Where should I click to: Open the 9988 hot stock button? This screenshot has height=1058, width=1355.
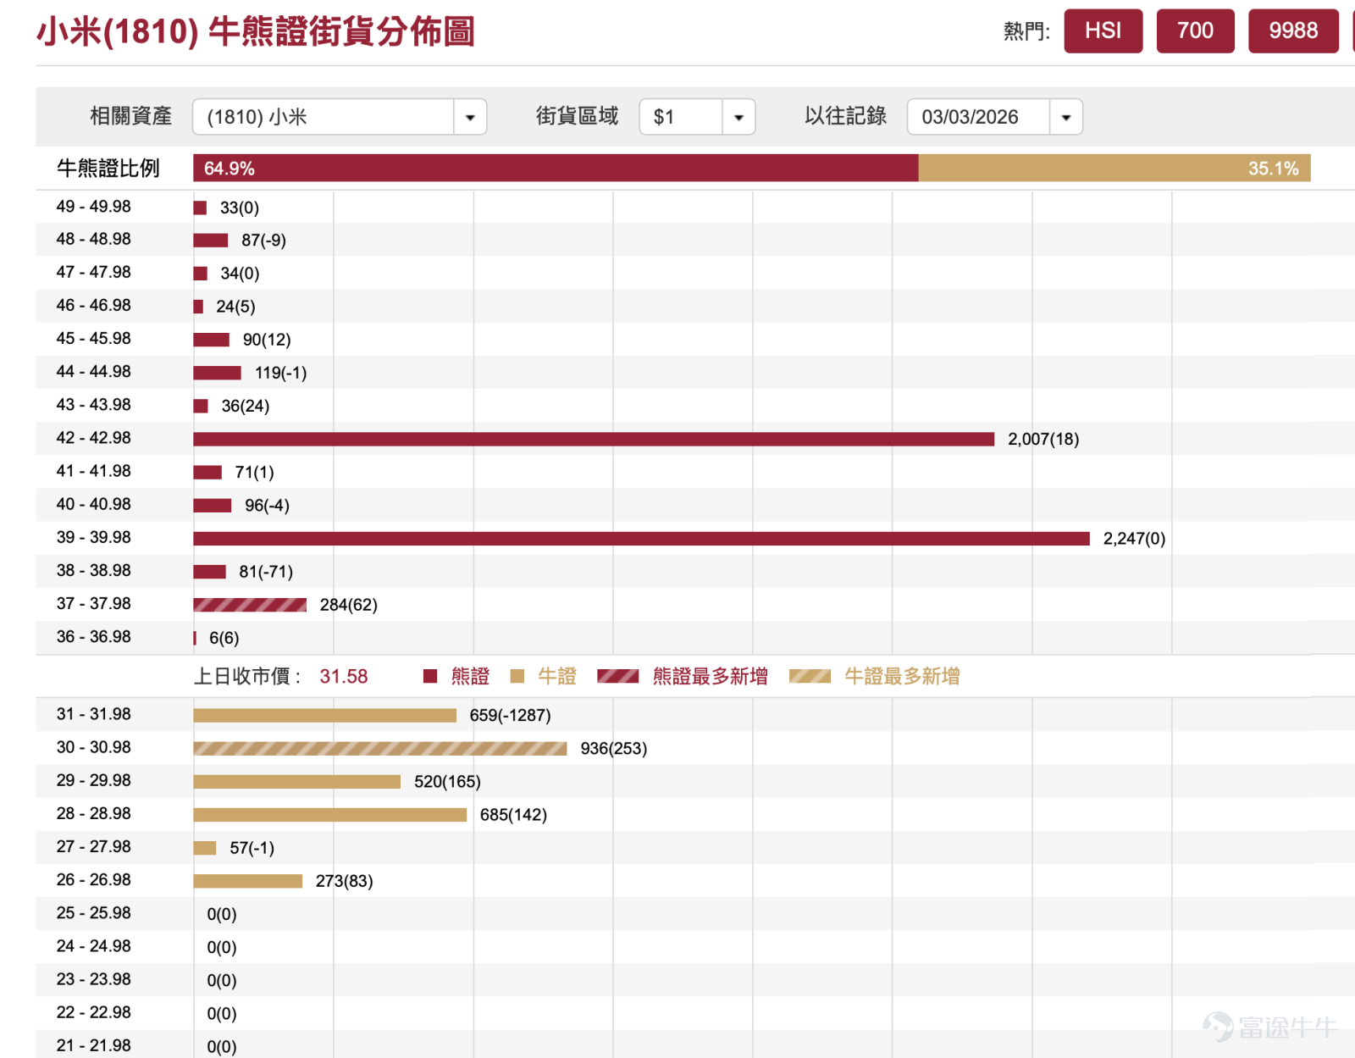pos(1293,31)
